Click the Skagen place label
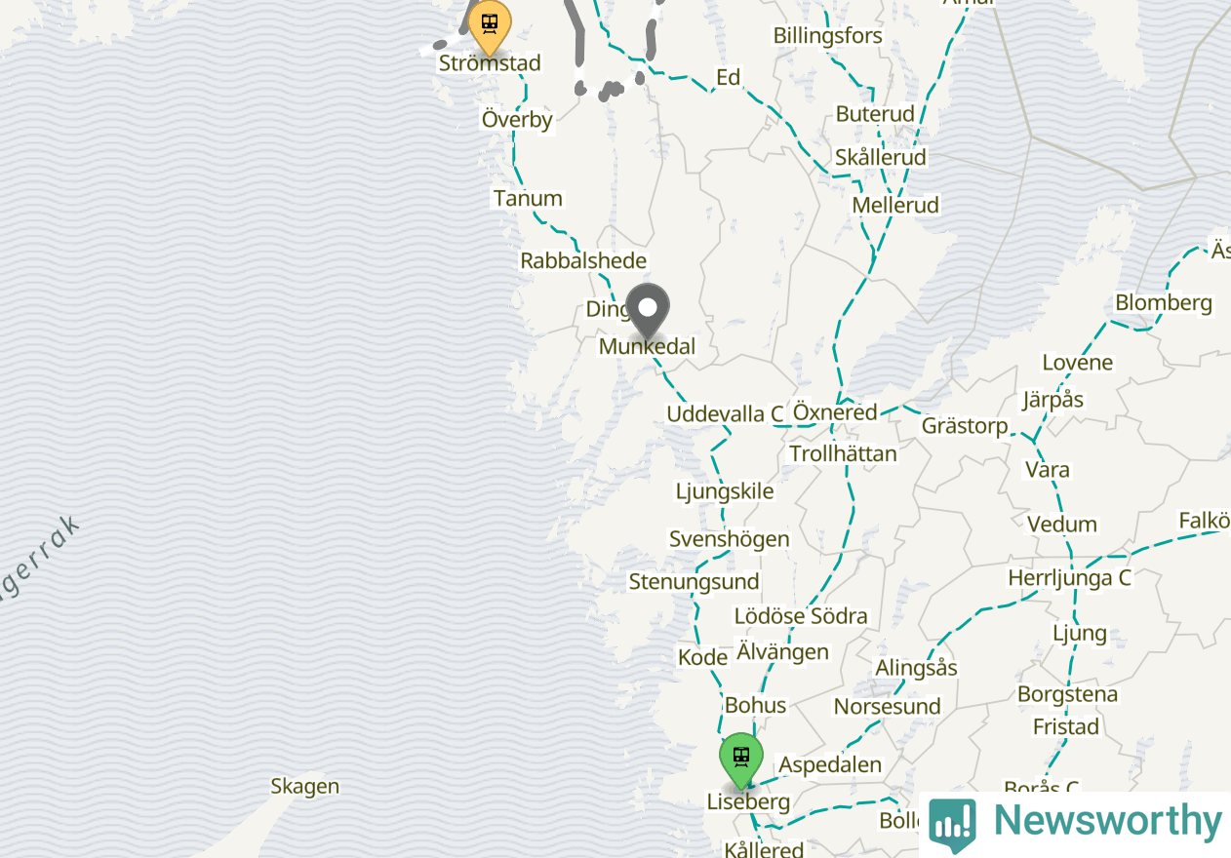The height and width of the screenshot is (858, 1231). [x=305, y=787]
